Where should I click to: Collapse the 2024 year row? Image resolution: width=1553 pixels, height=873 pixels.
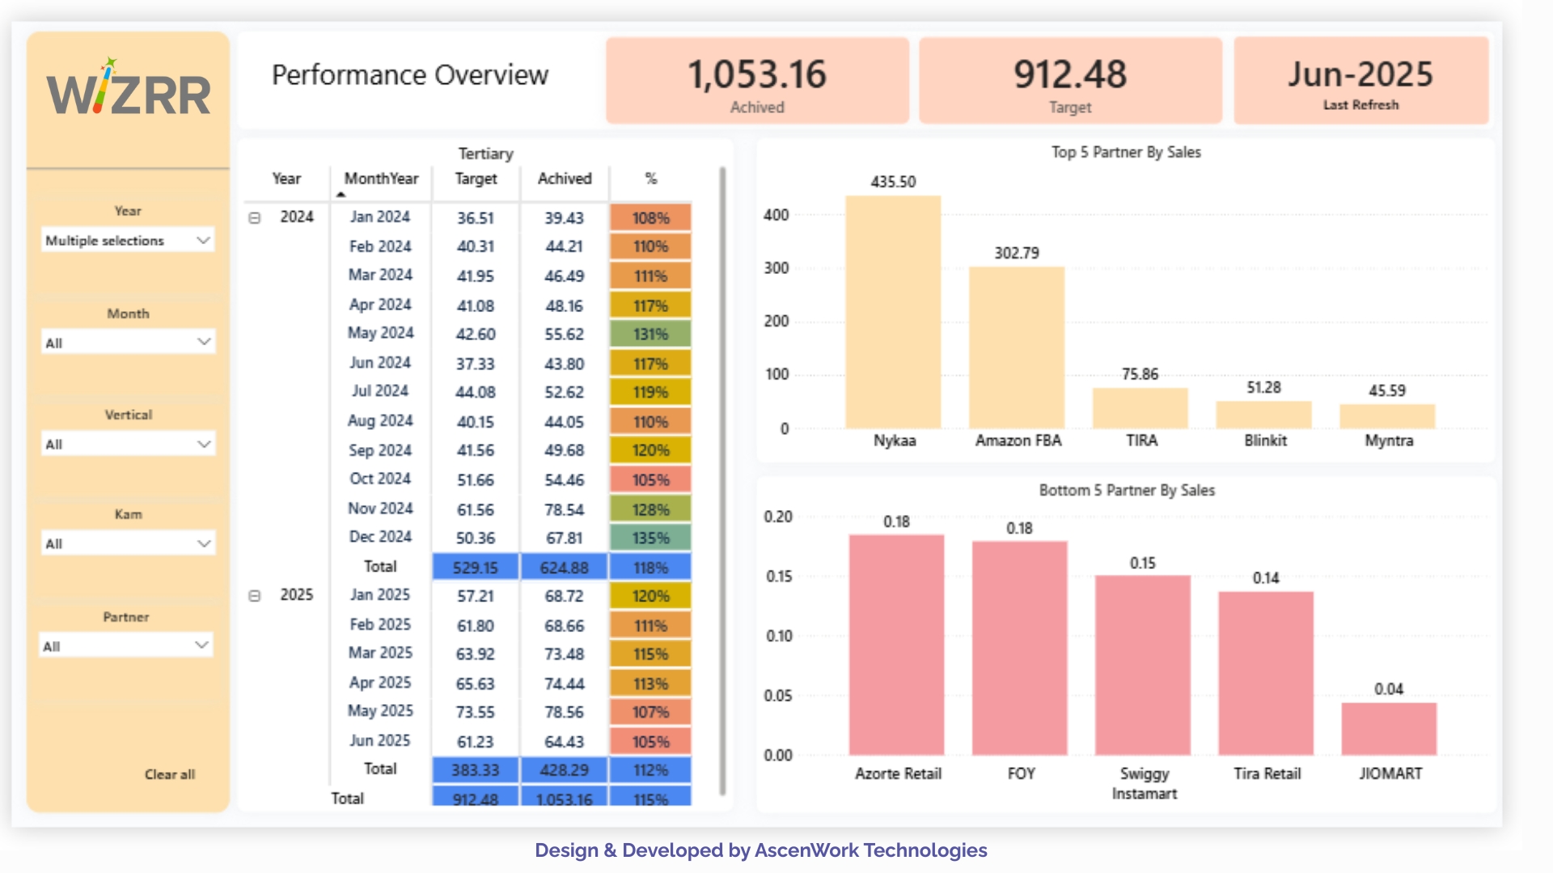point(255,217)
